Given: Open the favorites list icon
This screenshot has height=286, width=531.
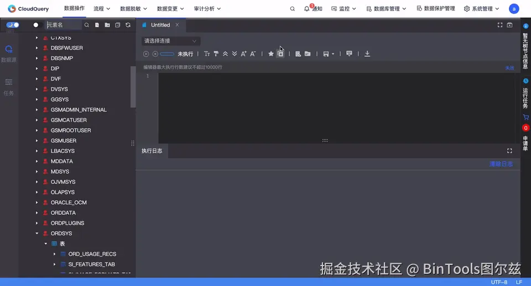Looking at the screenshot, I should point(280,54).
